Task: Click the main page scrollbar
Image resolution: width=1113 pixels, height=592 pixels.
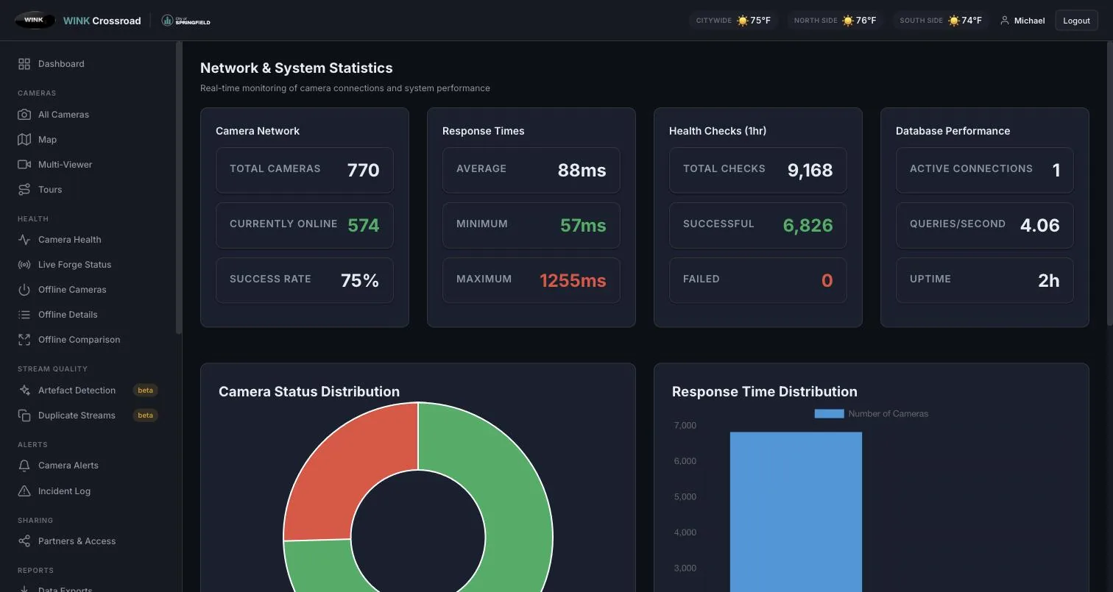Action: pyautogui.click(x=1110, y=184)
